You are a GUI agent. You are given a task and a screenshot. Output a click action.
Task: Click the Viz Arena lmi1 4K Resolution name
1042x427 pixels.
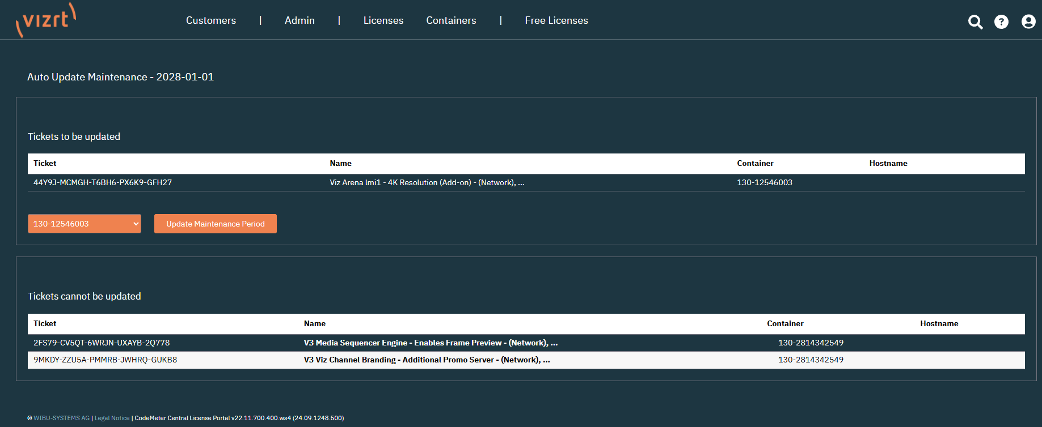[x=427, y=182]
